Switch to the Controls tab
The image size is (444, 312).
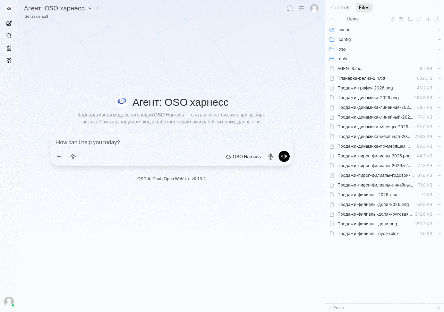pyautogui.click(x=341, y=8)
